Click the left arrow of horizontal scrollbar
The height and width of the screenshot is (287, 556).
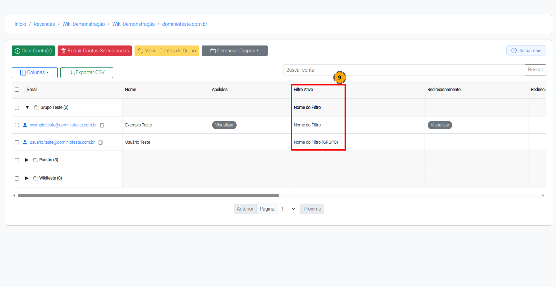pyautogui.click(x=14, y=195)
